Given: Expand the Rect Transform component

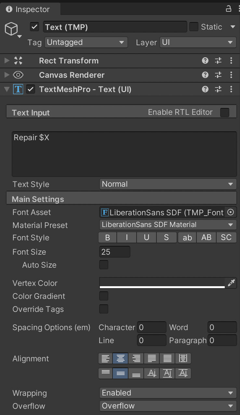Looking at the screenshot, I should [7, 61].
